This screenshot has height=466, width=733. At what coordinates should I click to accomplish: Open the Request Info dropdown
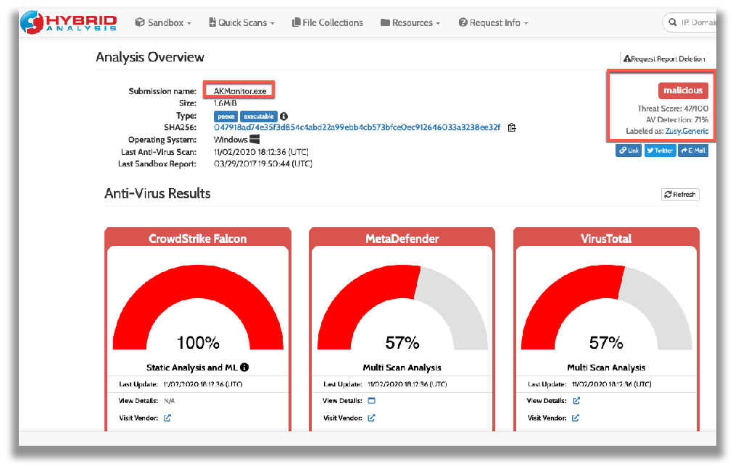coord(493,22)
